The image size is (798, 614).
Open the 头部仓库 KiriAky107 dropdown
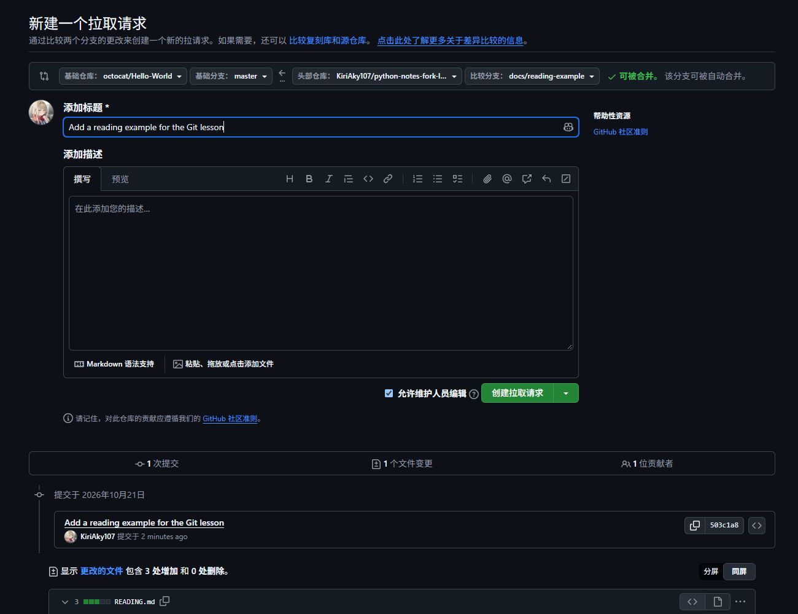coord(377,76)
